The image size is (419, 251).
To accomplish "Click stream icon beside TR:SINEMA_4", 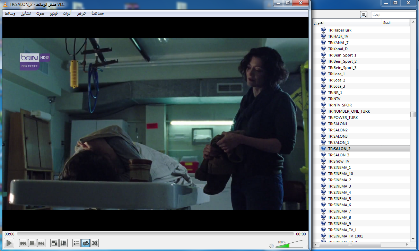I will [x=323, y=192].
